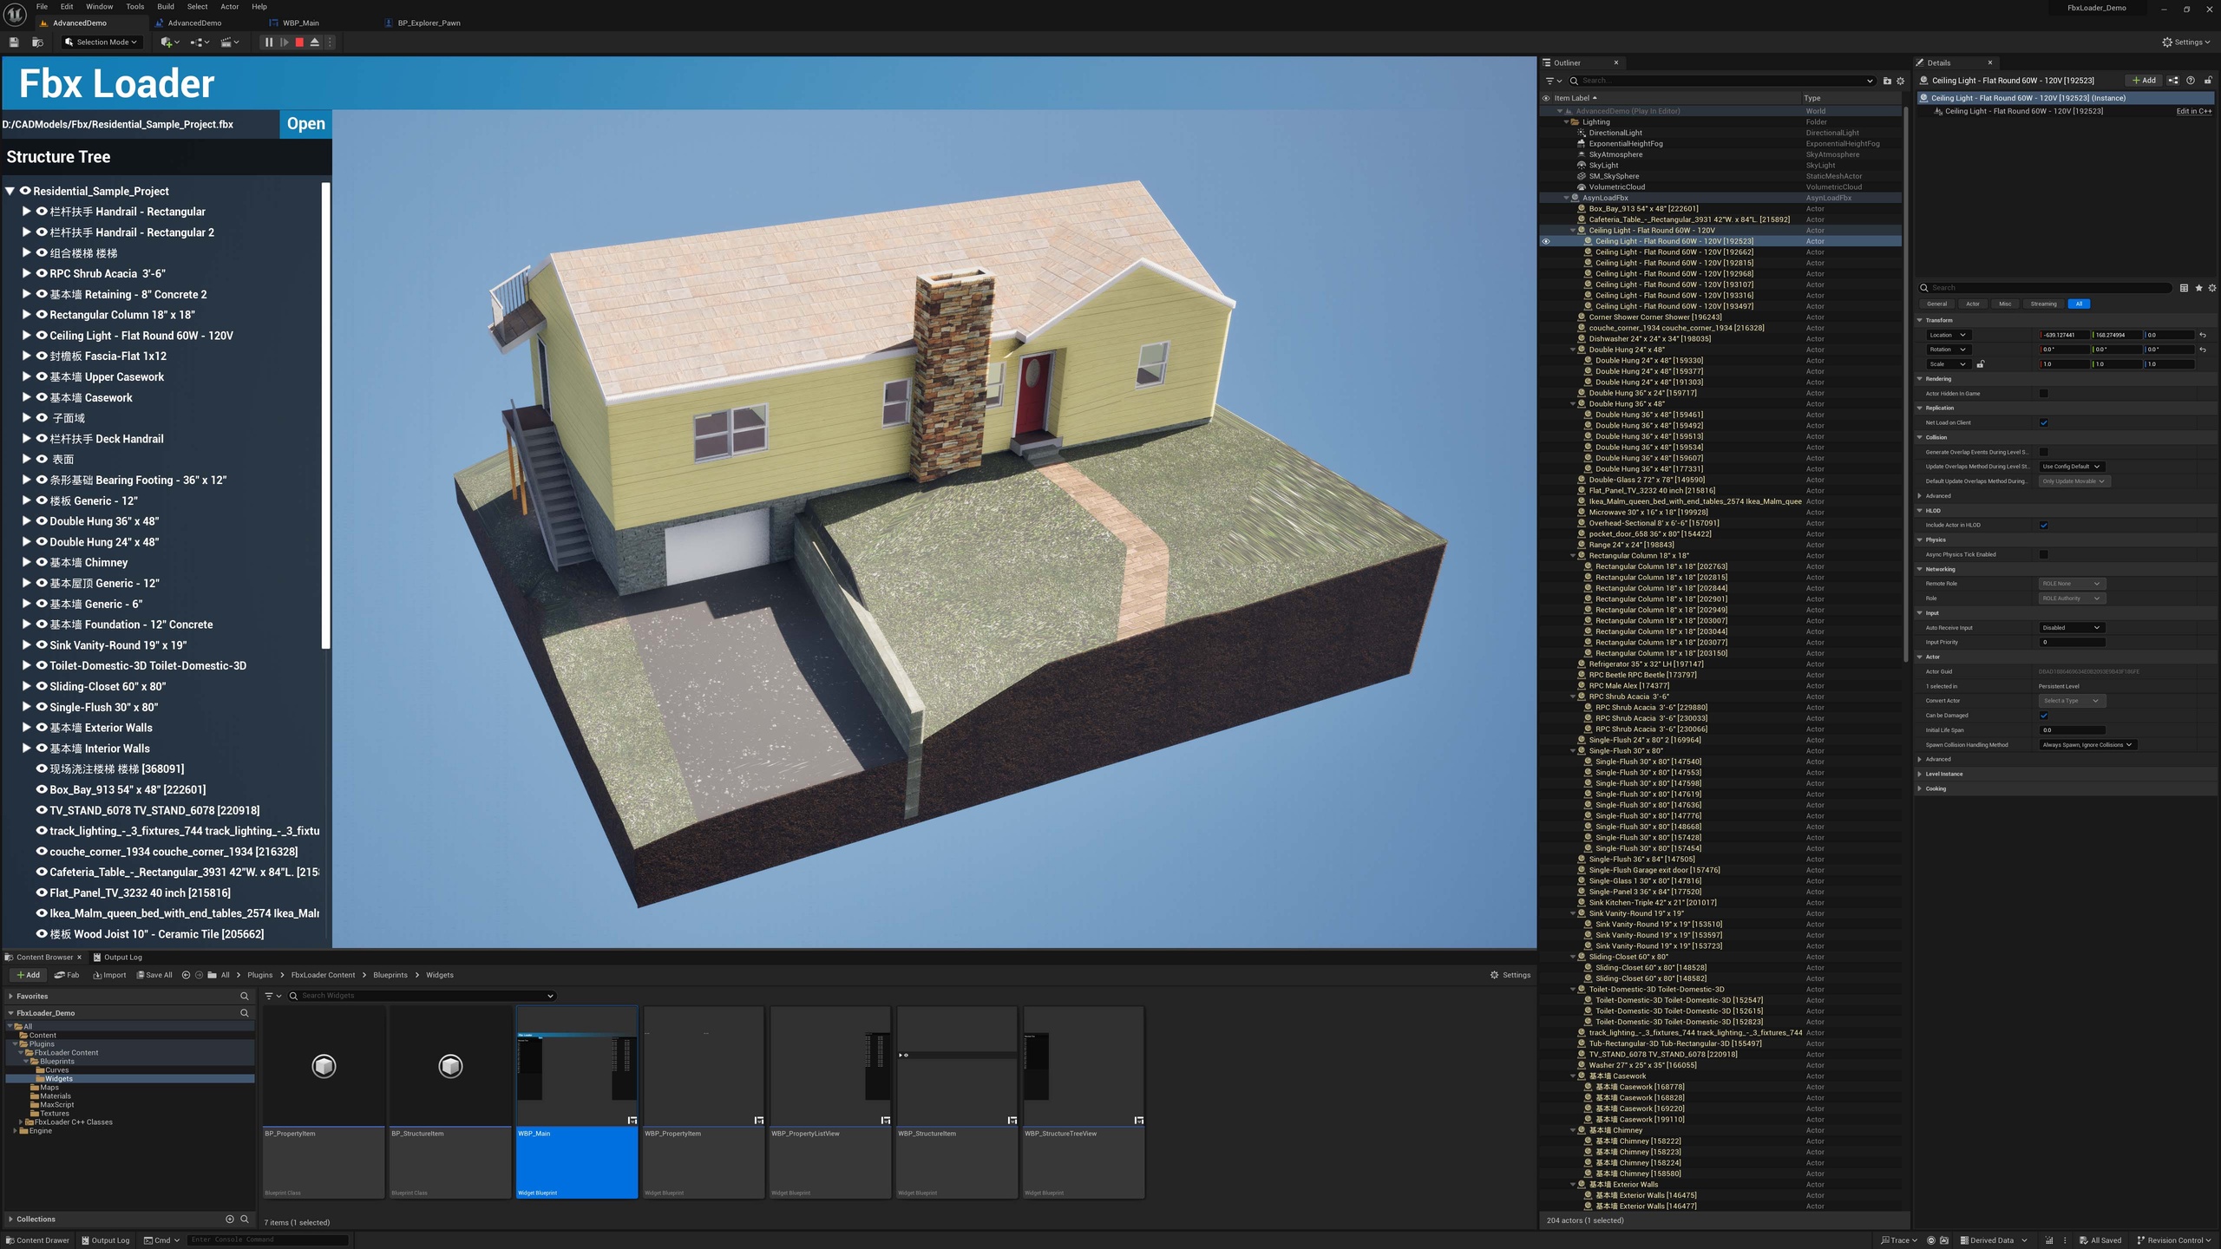Image resolution: width=2221 pixels, height=1249 pixels.
Task: Select the Streaming filter in the Details panel
Action: click(x=2042, y=304)
